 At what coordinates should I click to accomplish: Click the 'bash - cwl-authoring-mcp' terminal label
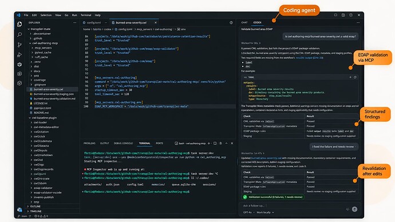pyautogui.click(x=191, y=144)
